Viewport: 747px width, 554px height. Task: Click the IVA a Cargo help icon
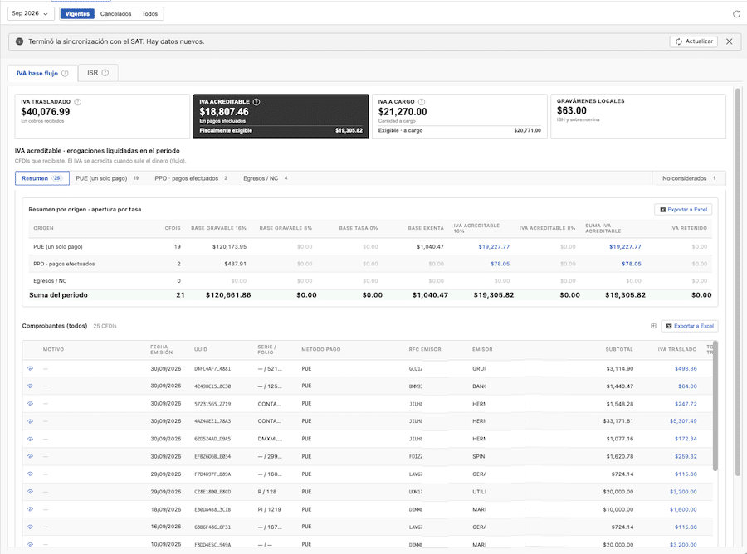421,102
